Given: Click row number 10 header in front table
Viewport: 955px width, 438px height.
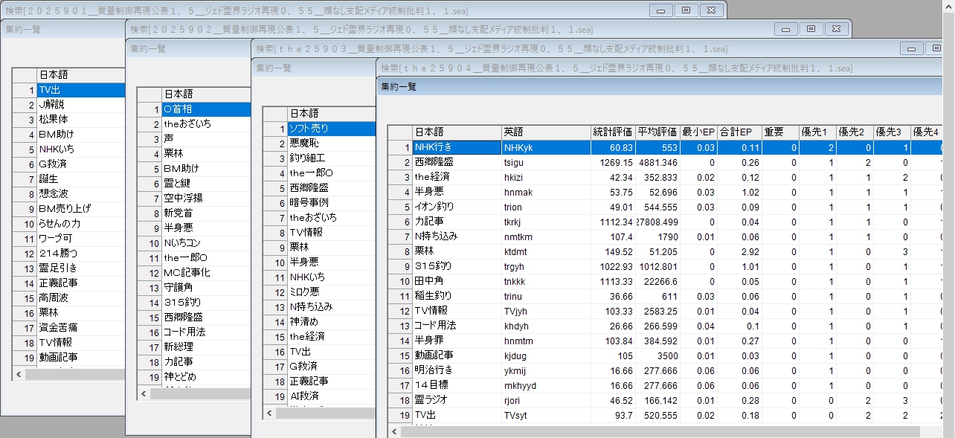Looking at the screenshot, I should [400, 281].
